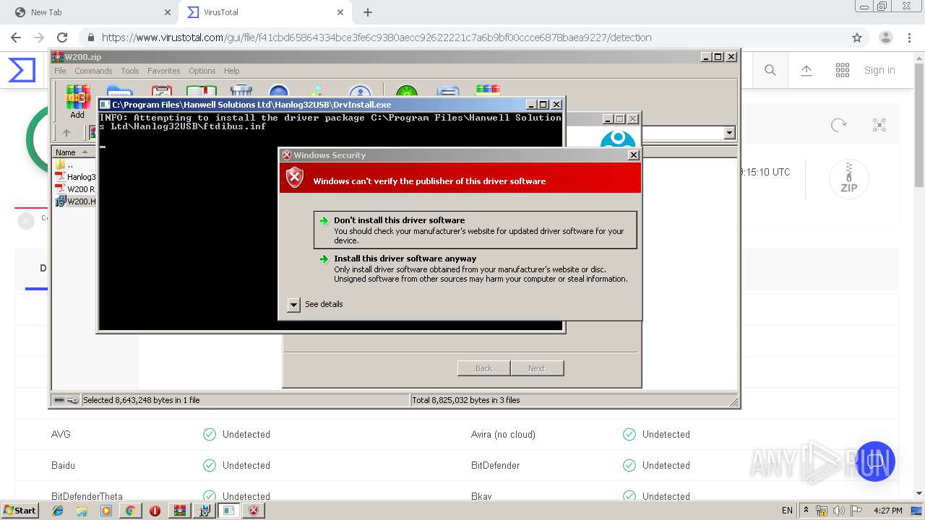
Task: Click the console window taskbar button
Action: 229,511
